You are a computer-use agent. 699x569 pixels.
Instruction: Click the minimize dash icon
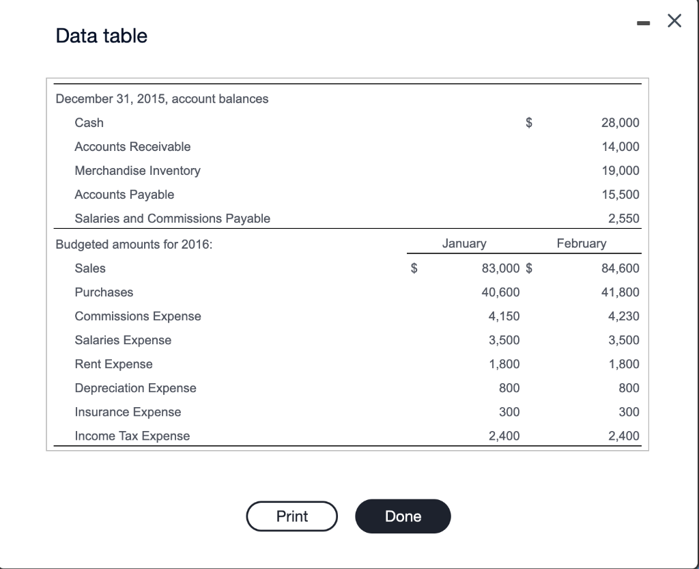(x=642, y=21)
